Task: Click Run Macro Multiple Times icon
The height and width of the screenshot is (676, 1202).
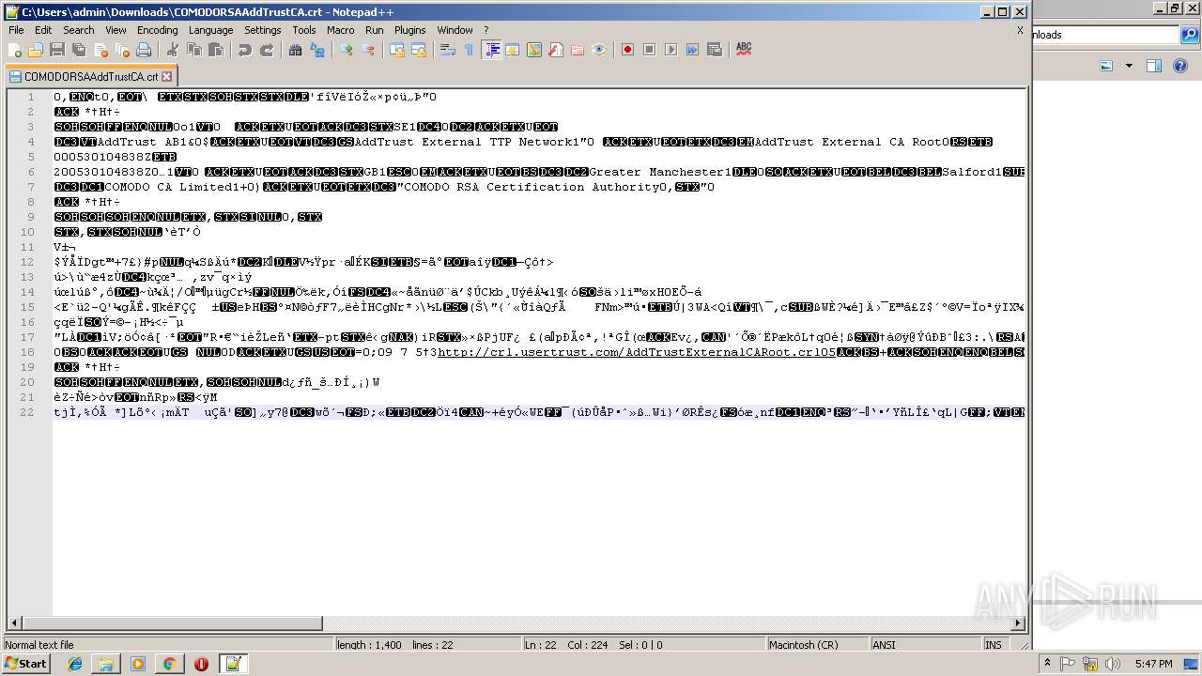Action: [x=693, y=50]
